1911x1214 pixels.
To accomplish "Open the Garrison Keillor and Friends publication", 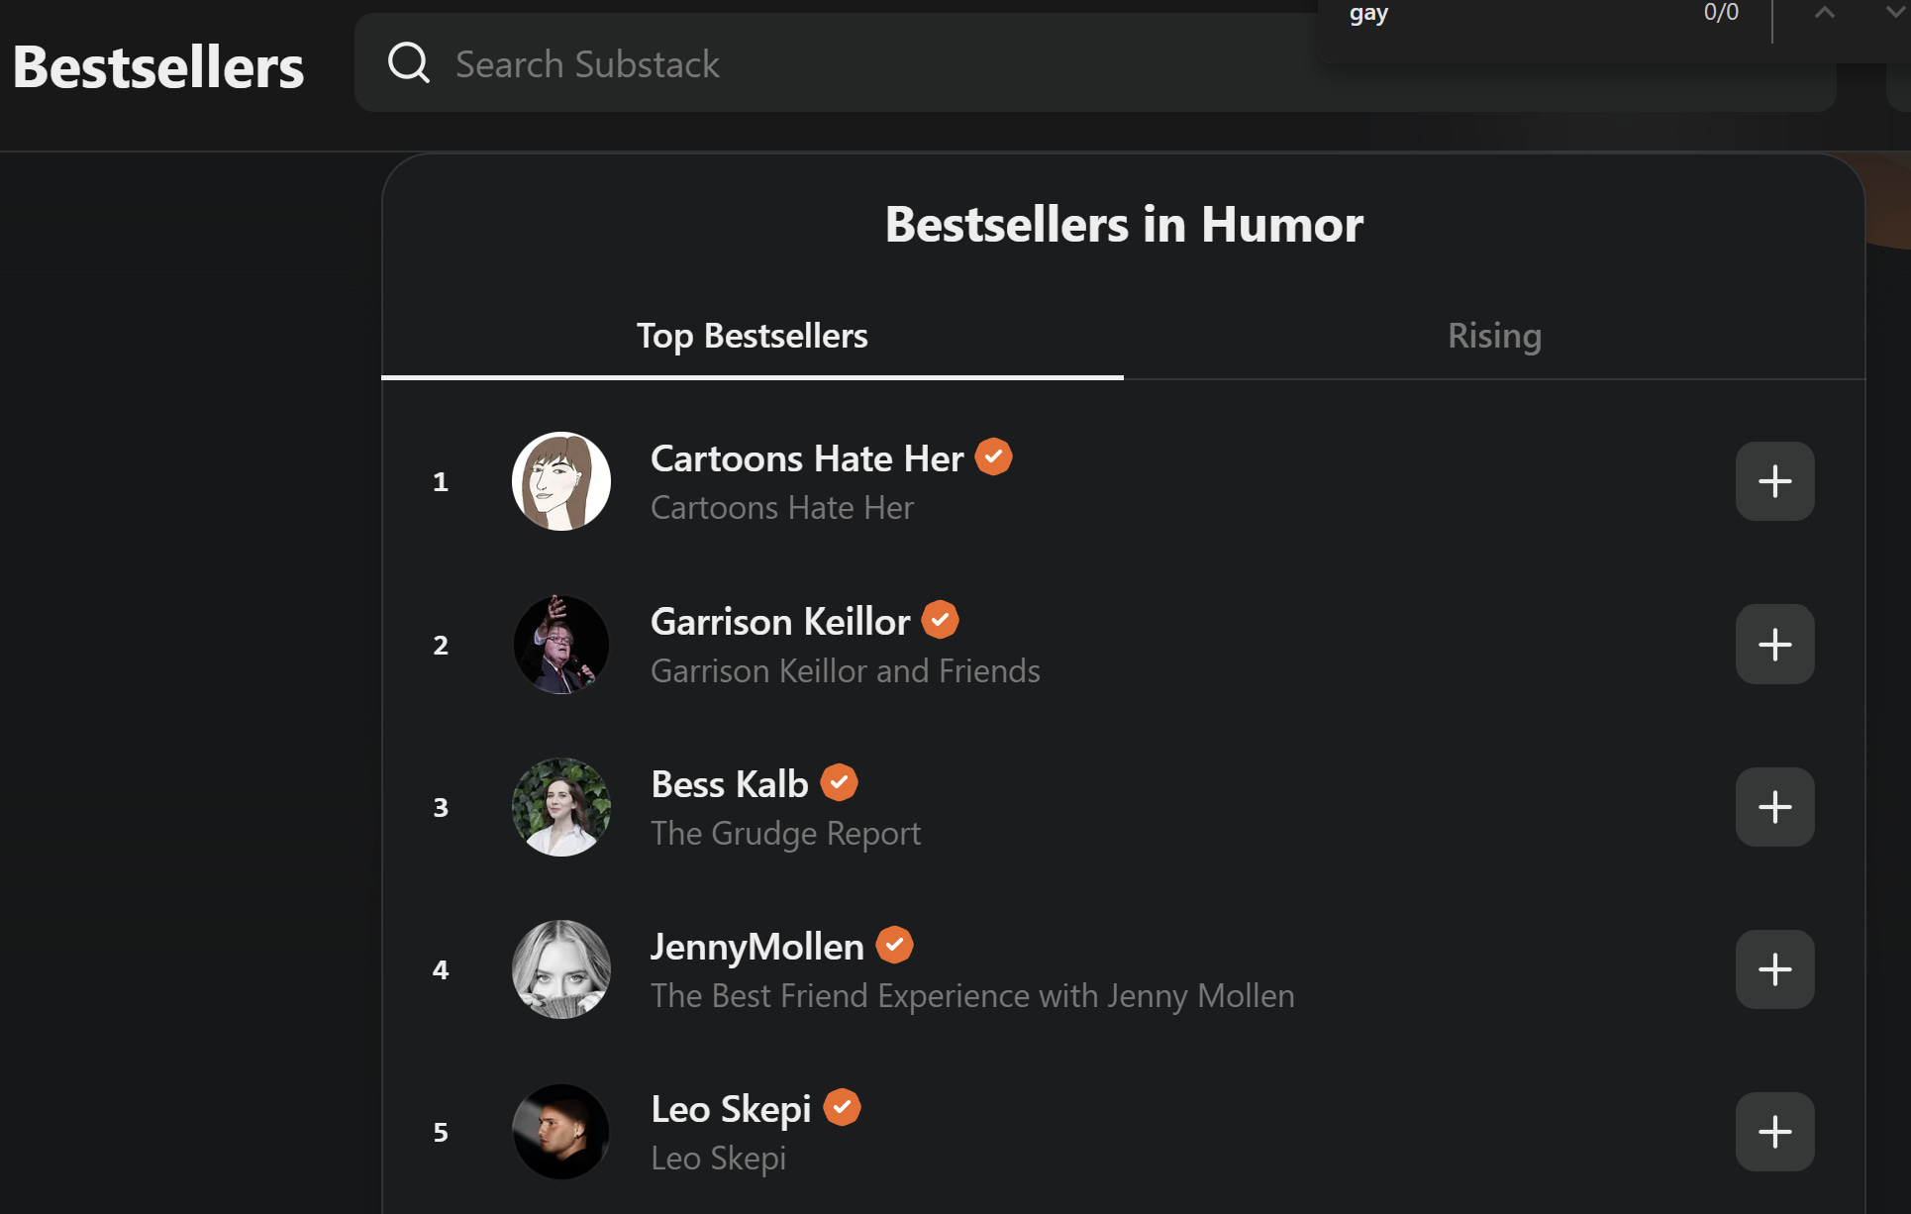I will tap(845, 670).
